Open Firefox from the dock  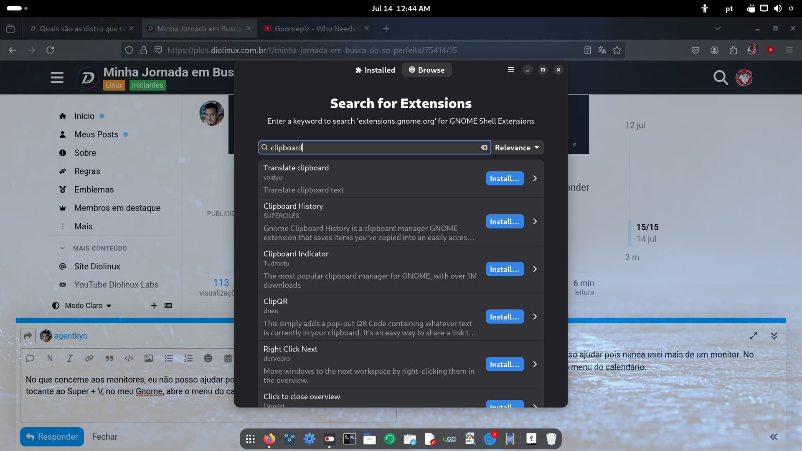269,439
